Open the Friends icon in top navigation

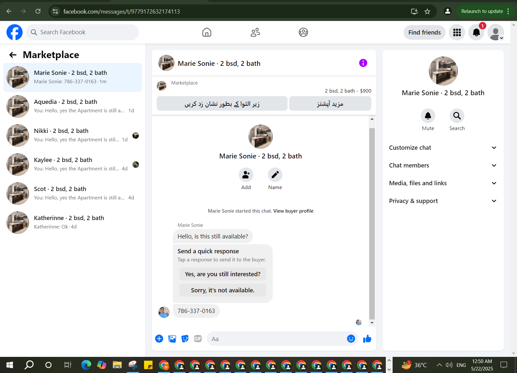(255, 32)
